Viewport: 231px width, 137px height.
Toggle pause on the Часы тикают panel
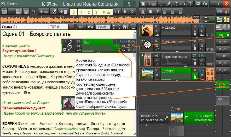[x=195, y=47]
